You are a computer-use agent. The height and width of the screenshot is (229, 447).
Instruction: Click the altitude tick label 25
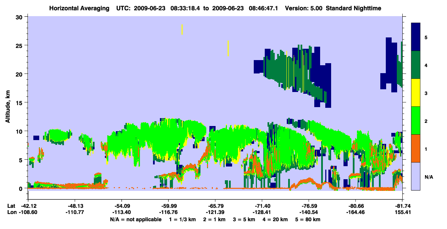20,45
